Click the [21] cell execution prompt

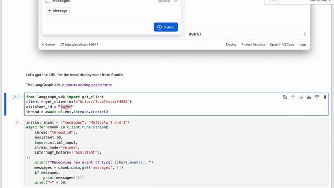click(x=17, y=97)
